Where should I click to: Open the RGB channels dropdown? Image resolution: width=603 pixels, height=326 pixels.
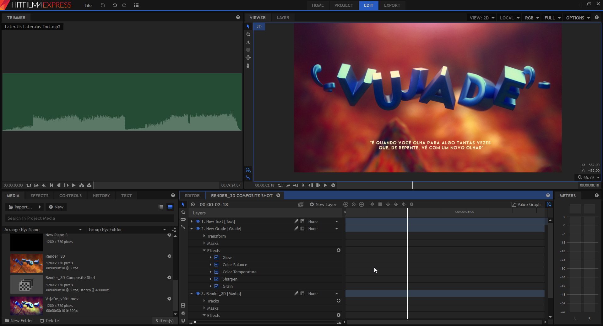(532, 18)
